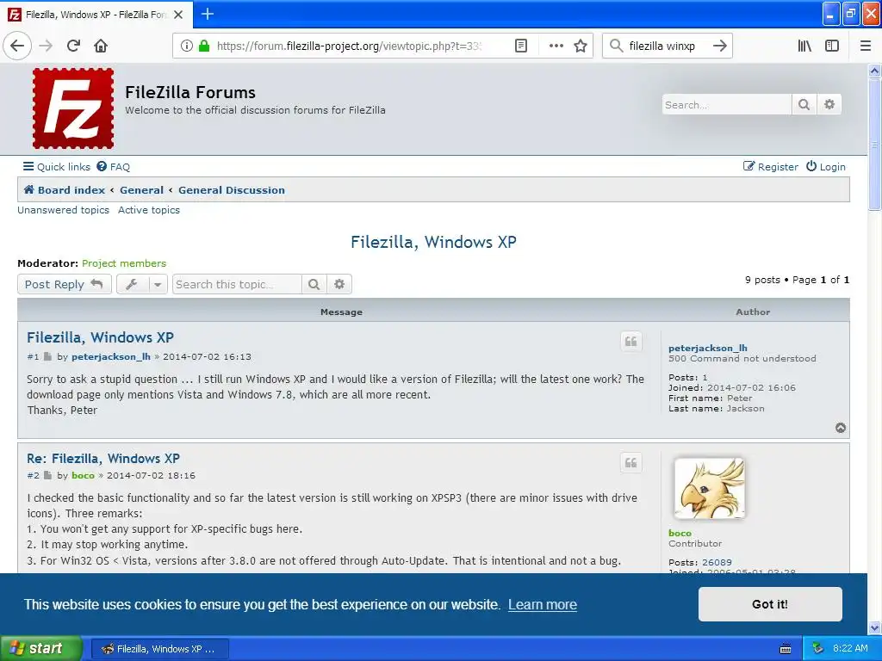
Task: Click the Register link
Action: click(x=771, y=167)
